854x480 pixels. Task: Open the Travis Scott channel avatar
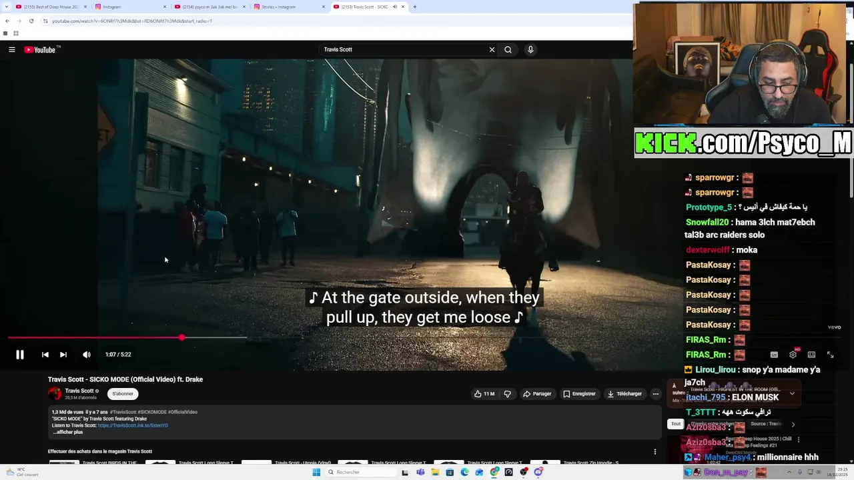point(55,394)
